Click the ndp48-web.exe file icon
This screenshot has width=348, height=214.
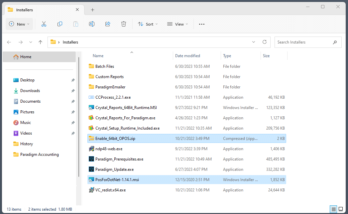point(91,149)
